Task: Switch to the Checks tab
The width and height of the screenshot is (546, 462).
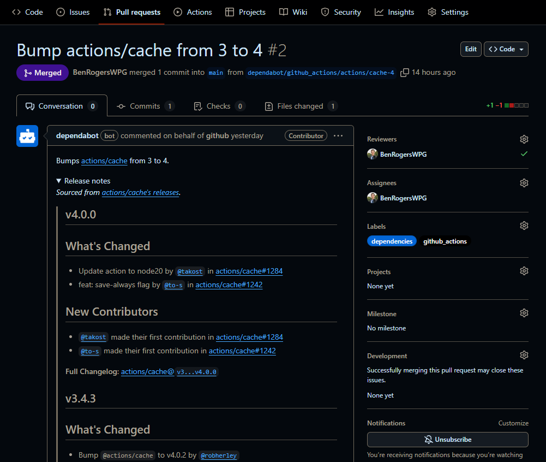Action: pos(219,106)
